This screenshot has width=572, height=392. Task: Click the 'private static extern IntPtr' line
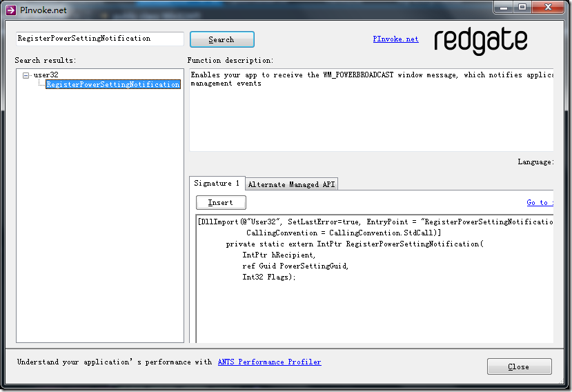coord(355,244)
